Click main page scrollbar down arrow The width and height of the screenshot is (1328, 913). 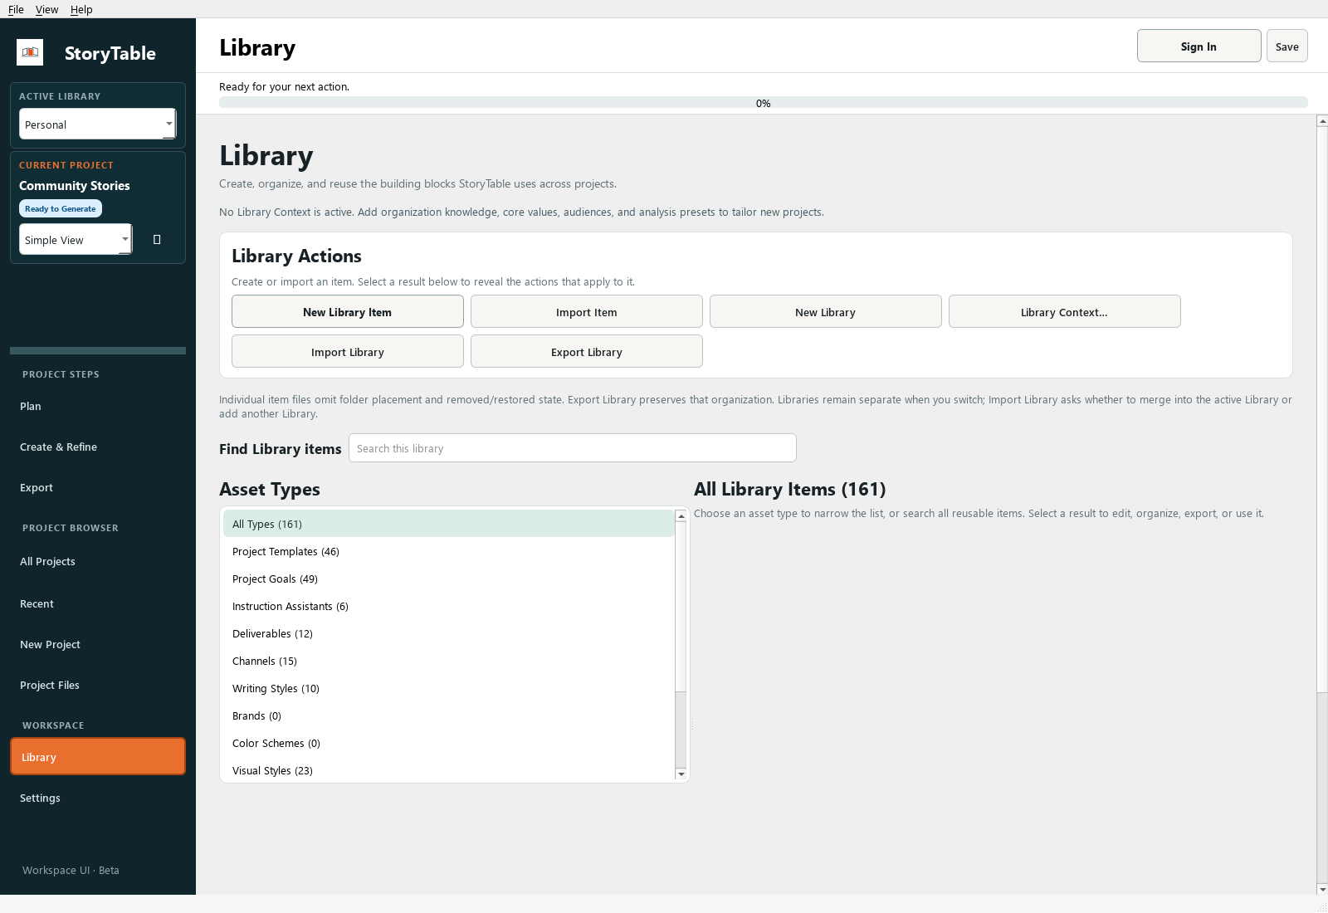click(1322, 889)
